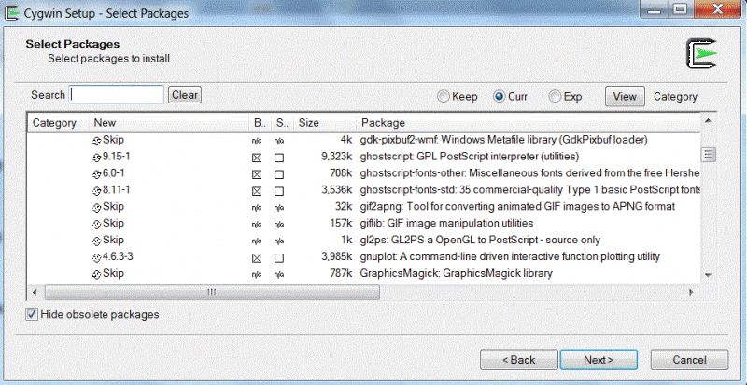The height and width of the screenshot is (385, 747).
Task: Select the ghostscript GPL PostScript interpreter text
Action: click(470, 156)
